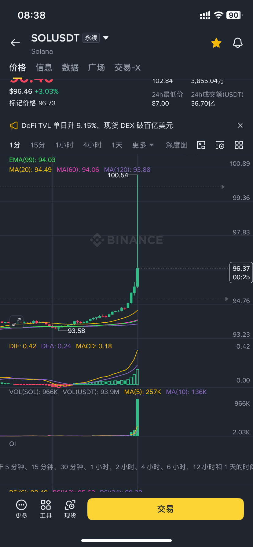This screenshot has height=547, width=253.
Task: Expand the SOLUSDT contract dropdown arrow
Action: click(106, 38)
